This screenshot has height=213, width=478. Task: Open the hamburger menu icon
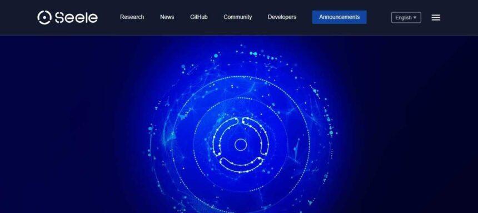pos(436,18)
